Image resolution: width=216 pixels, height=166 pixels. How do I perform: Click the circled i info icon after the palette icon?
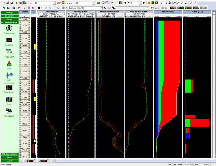[x=103, y=3]
